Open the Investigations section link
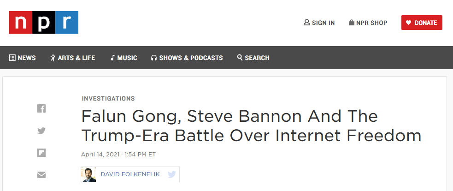 click(108, 98)
